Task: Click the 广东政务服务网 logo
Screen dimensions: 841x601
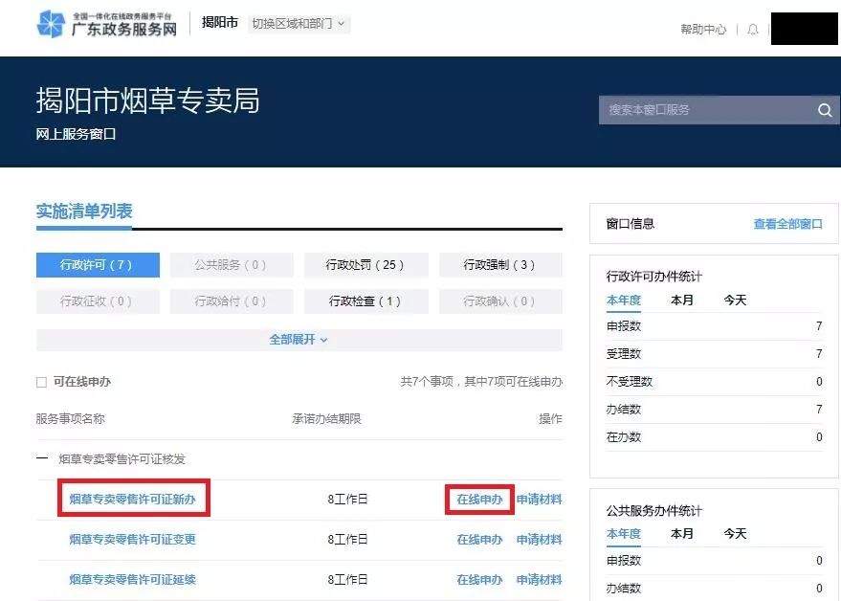Action: click(x=107, y=24)
